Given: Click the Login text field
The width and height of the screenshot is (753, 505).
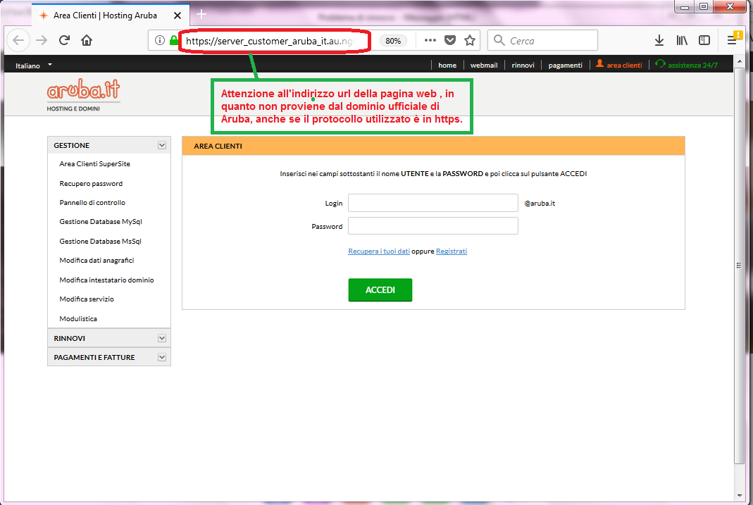Looking at the screenshot, I should coord(433,203).
